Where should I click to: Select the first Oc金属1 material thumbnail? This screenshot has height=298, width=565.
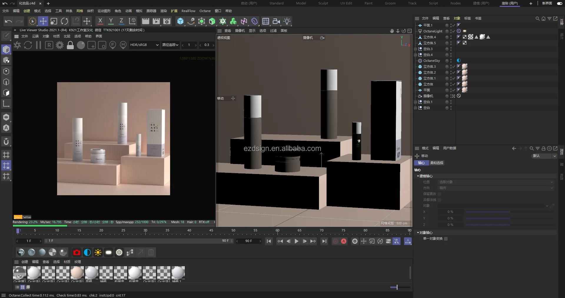tap(20, 273)
